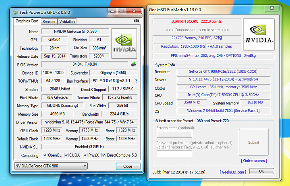Click the FurMark Build date text
Image resolution: width=290 pixels, height=186 pixels.
179,172
